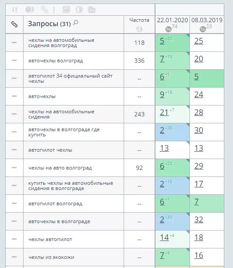Image resolution: width=233 pixels, height=268 pixels.
Task: Click the chain link column header icon
Action: pyautogui.click(x=14, y=24)
